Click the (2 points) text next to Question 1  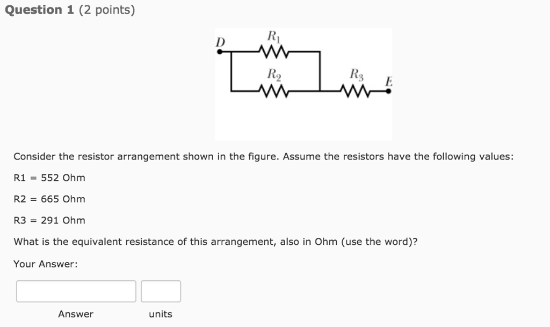(105, 9)
